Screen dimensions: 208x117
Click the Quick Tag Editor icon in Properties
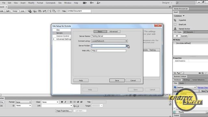[x=170, y=104]
